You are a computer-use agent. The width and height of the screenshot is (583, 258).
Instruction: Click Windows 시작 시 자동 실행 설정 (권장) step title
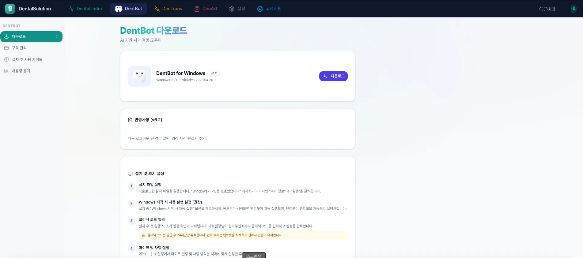(x=170, y=202)
